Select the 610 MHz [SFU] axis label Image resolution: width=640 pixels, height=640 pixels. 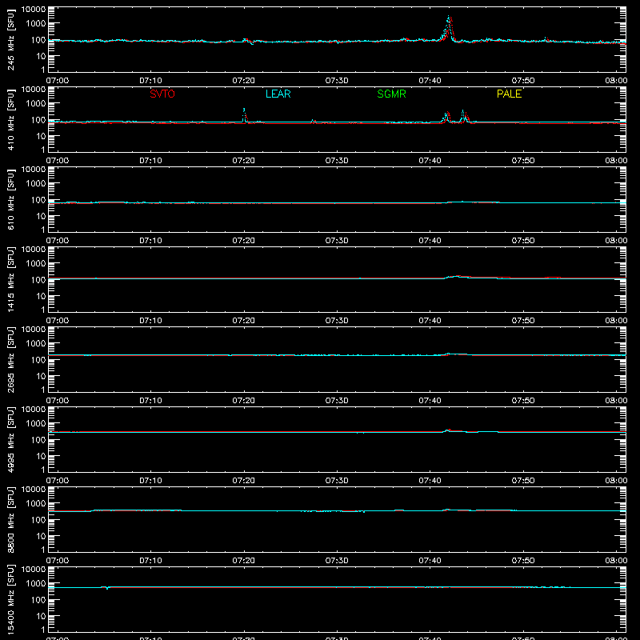click(10, 199)
